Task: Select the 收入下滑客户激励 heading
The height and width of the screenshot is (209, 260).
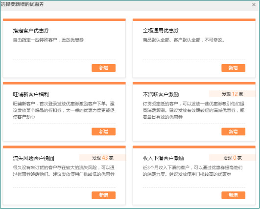Action: [x=164, y=158]
